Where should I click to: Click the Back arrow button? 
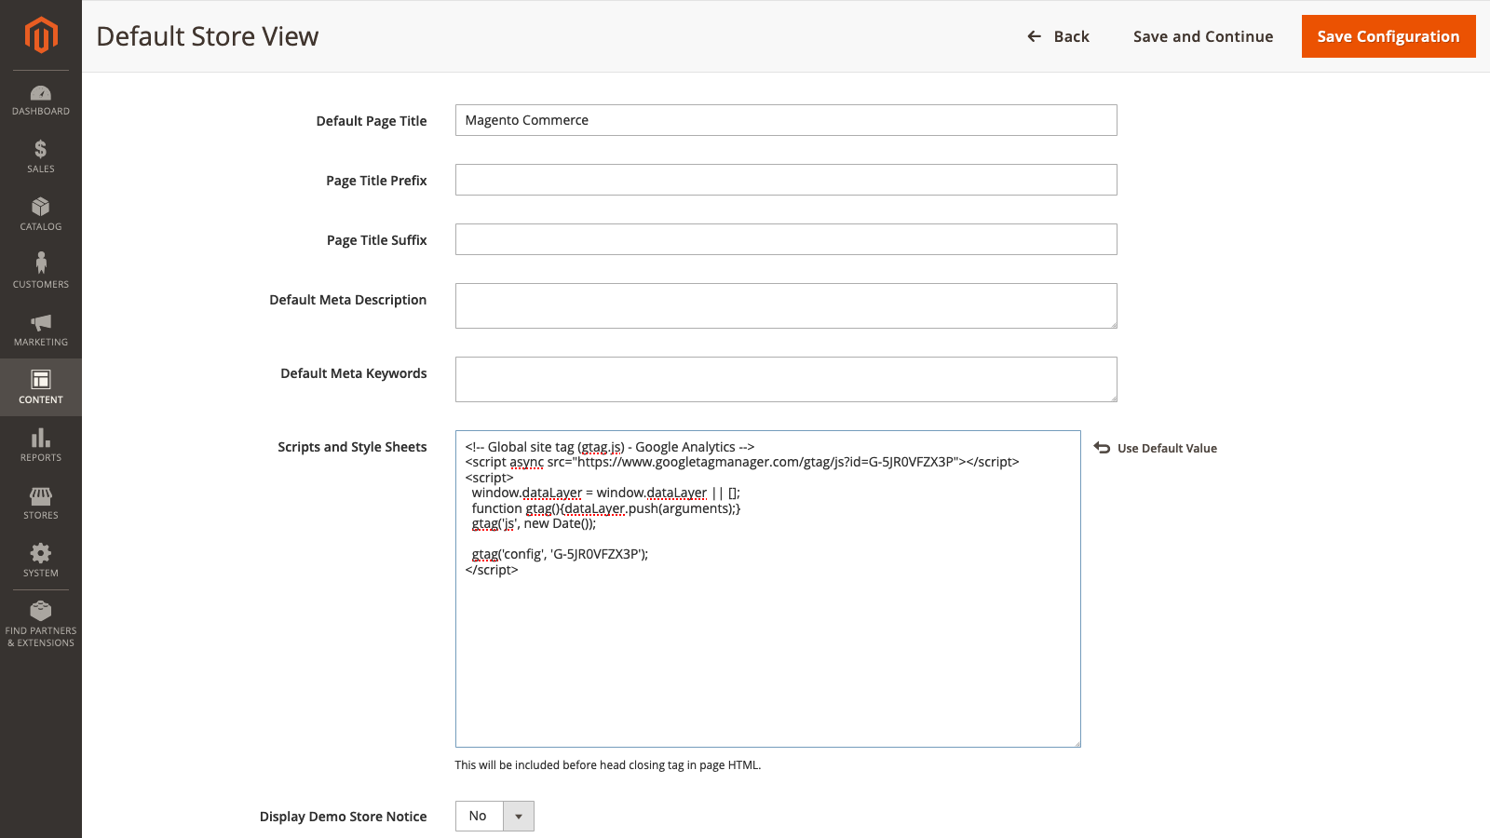pyautogui.click(x=1058, y=36)
